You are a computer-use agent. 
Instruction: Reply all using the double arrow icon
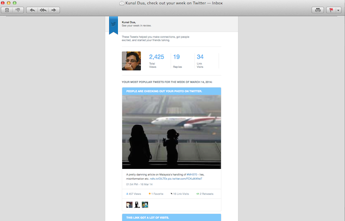43,10
